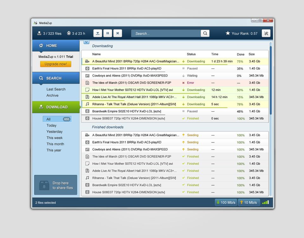Click the 'Your Rank: 0.57' text
Viewport: 304px width, 238px height.
(x=244, y=33)
